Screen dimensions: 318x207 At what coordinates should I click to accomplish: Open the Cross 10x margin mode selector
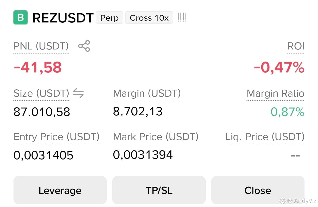coord(149,18)
